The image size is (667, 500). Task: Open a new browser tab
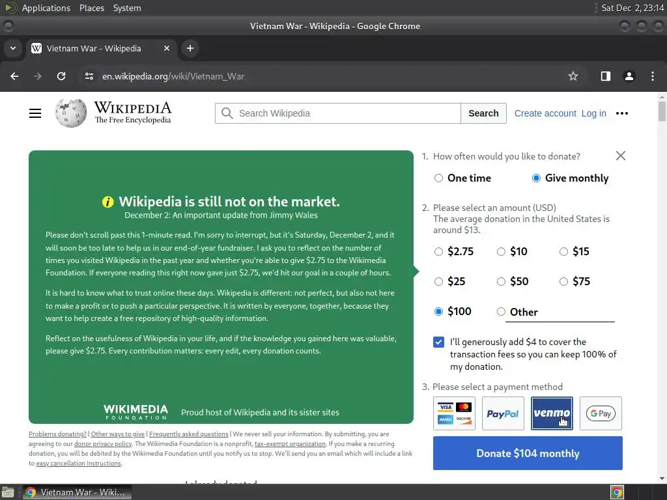point(190,48)
